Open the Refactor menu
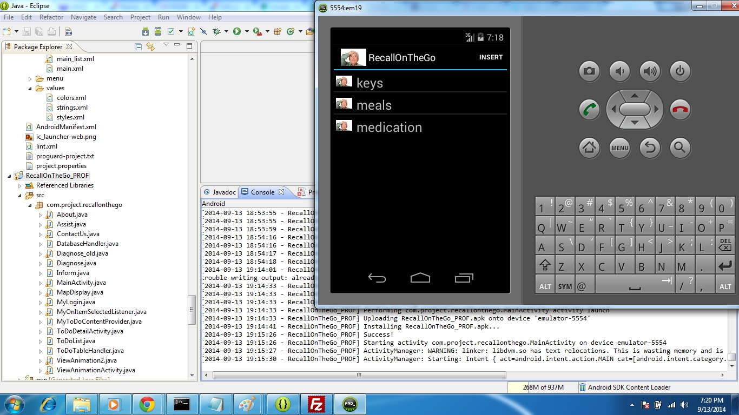739x415 pixels. (51, 17)
